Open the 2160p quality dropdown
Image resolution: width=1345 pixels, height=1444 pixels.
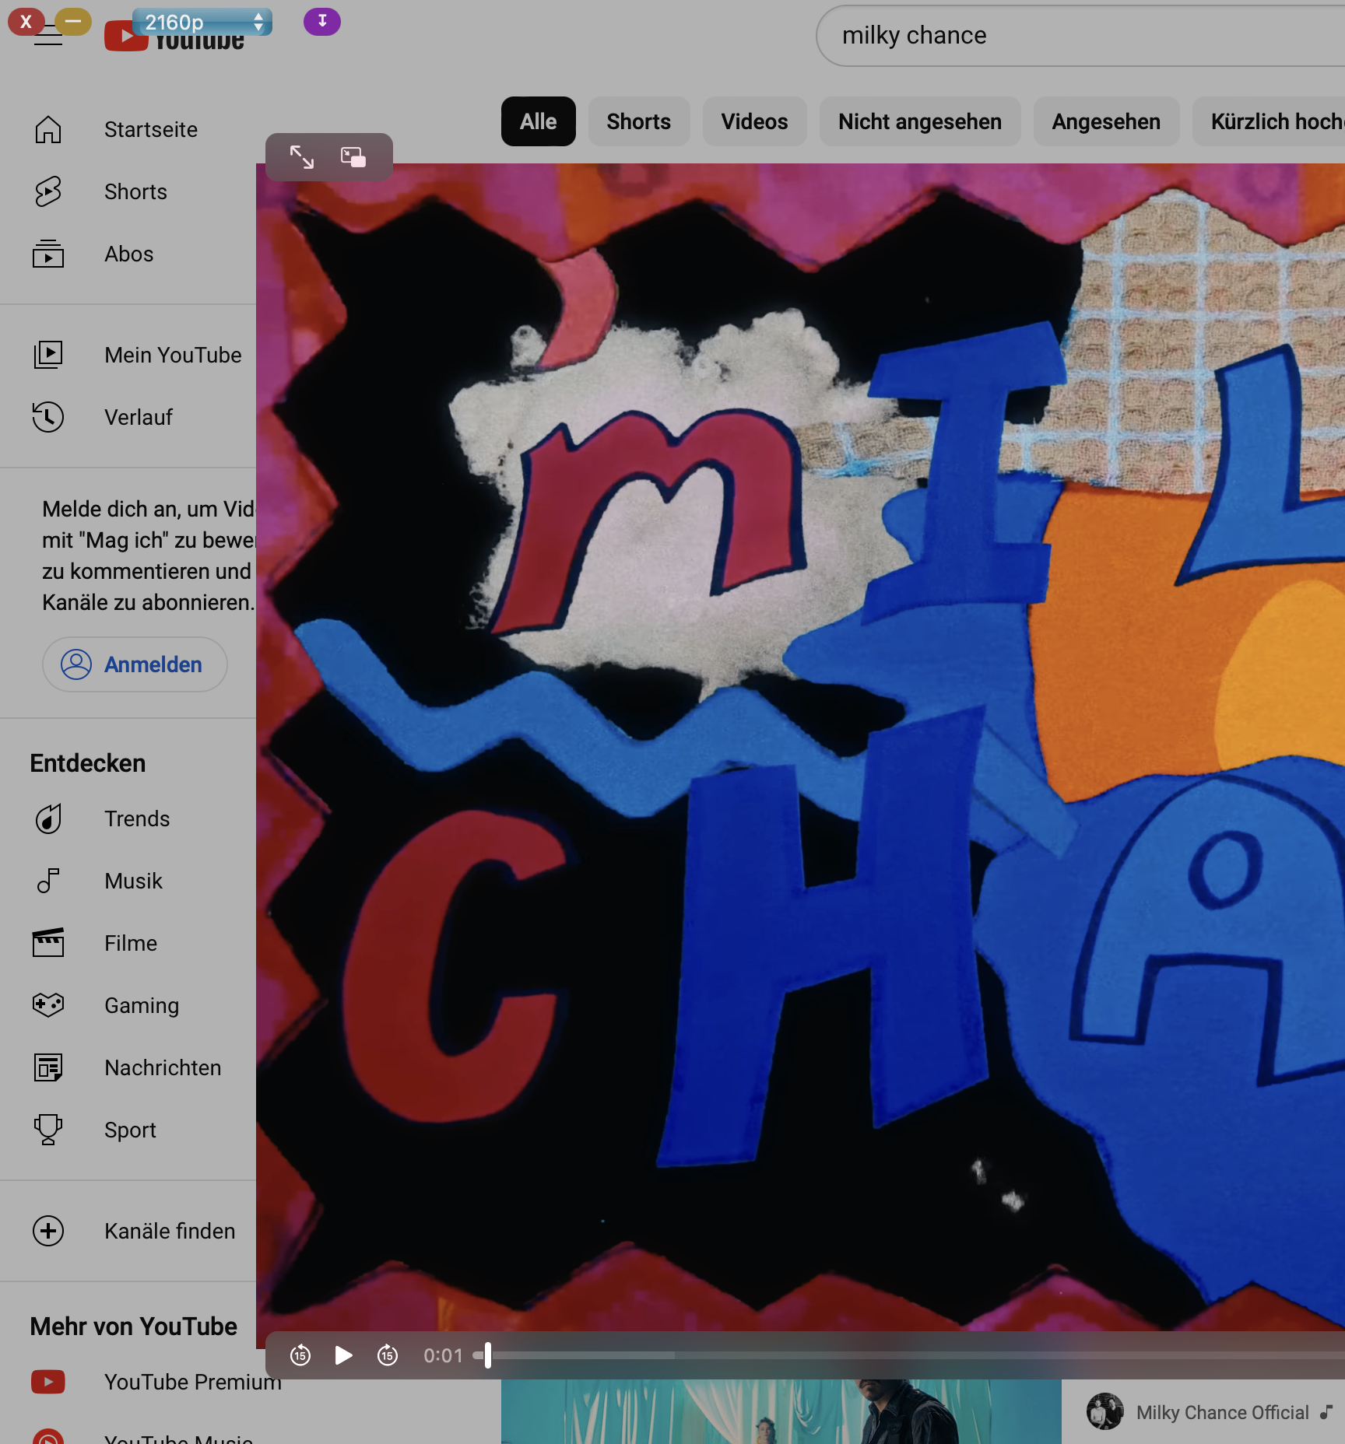pyautogui.click(x=202, y=22)
